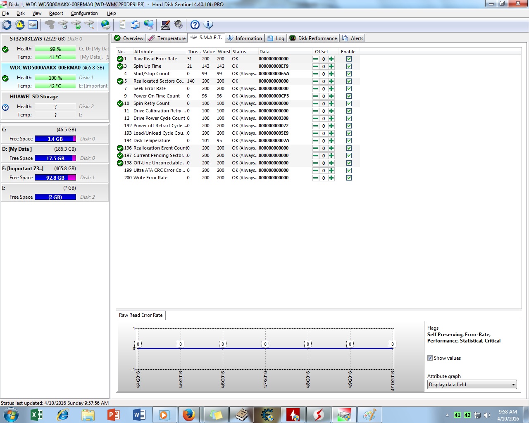This screenshot has height=423, width=529.
Task: Open Excel from the taskbar
Action: pos(37,415)
